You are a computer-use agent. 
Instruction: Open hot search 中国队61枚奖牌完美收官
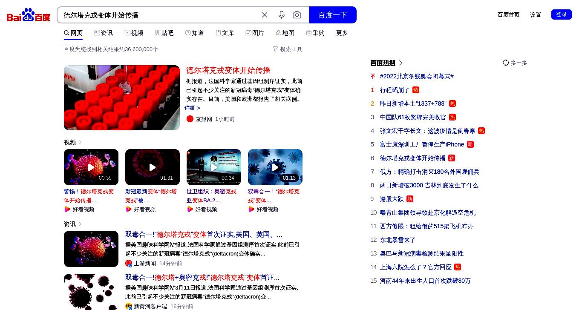413,117
